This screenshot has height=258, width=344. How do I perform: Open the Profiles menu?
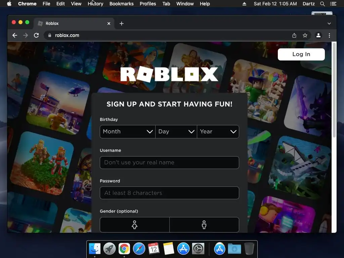tap(148, 4)
